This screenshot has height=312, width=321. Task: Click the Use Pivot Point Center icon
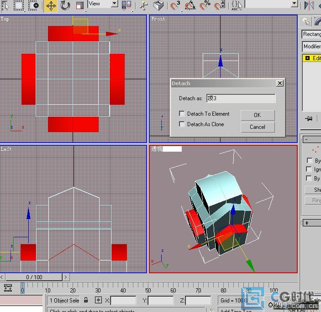[x=126, y=5]
